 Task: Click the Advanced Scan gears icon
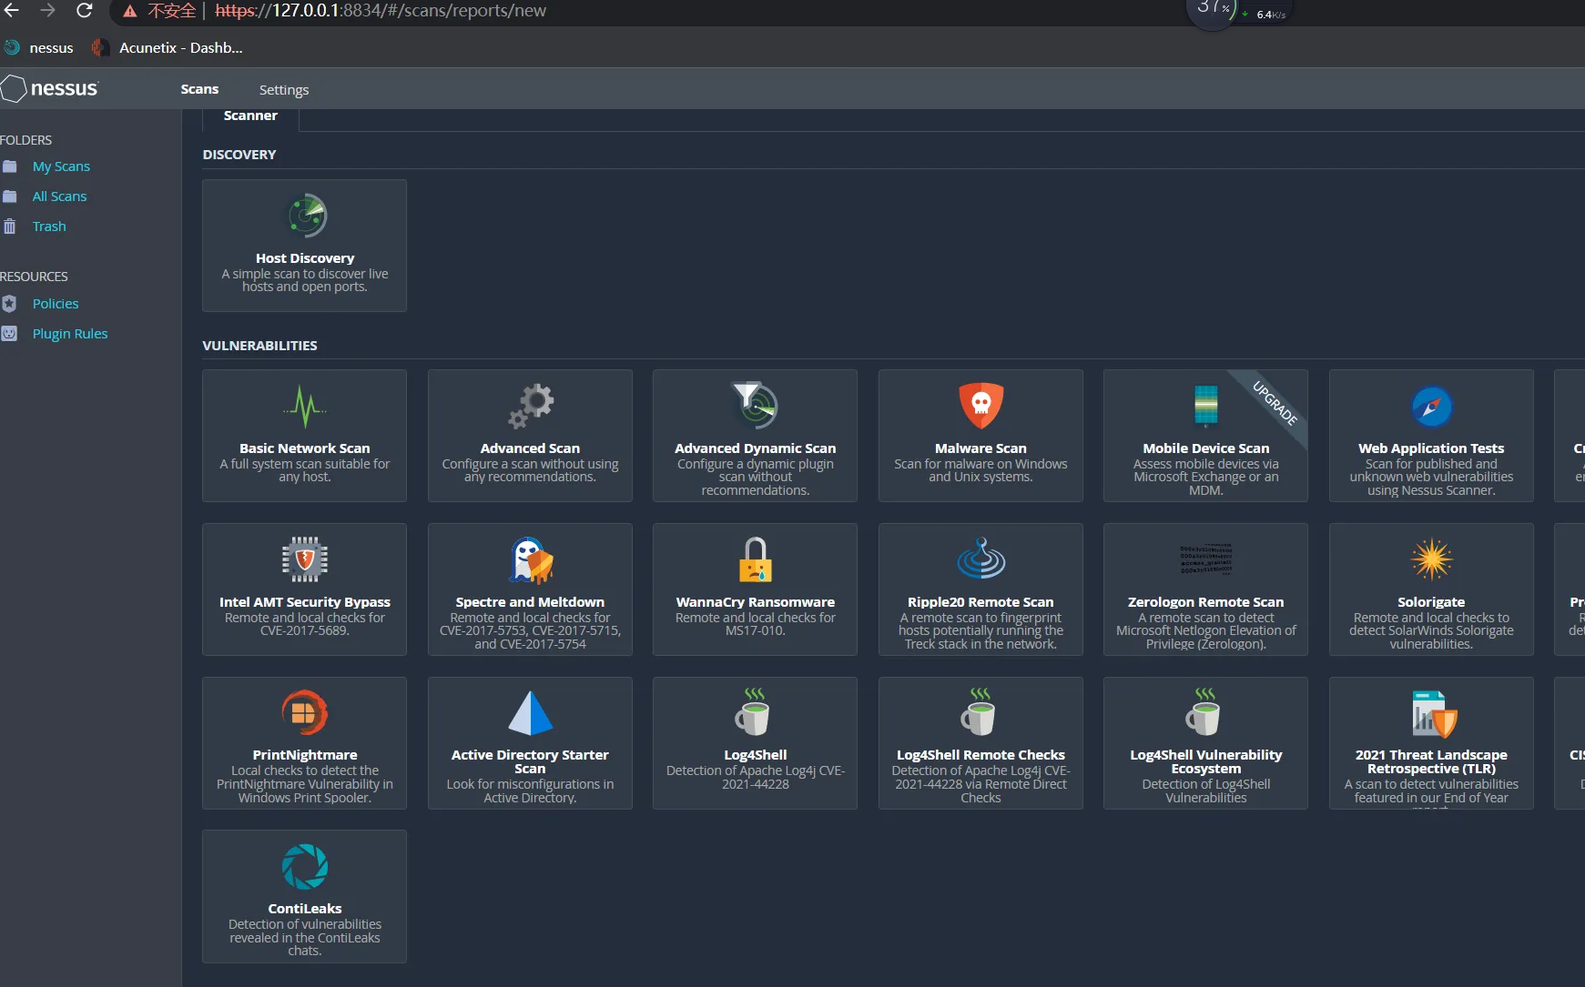click(531, 406)
